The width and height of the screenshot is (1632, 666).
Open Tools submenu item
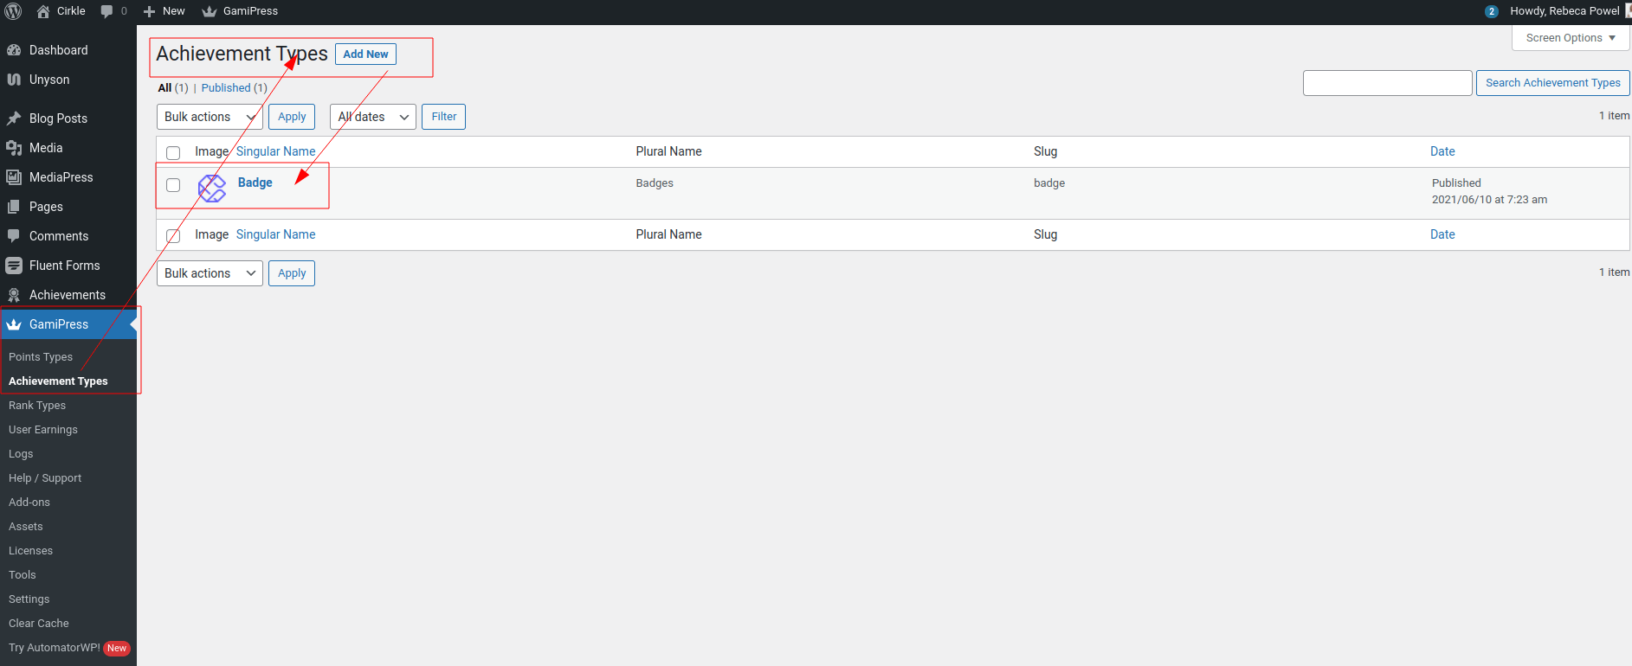tap(23, 575)
